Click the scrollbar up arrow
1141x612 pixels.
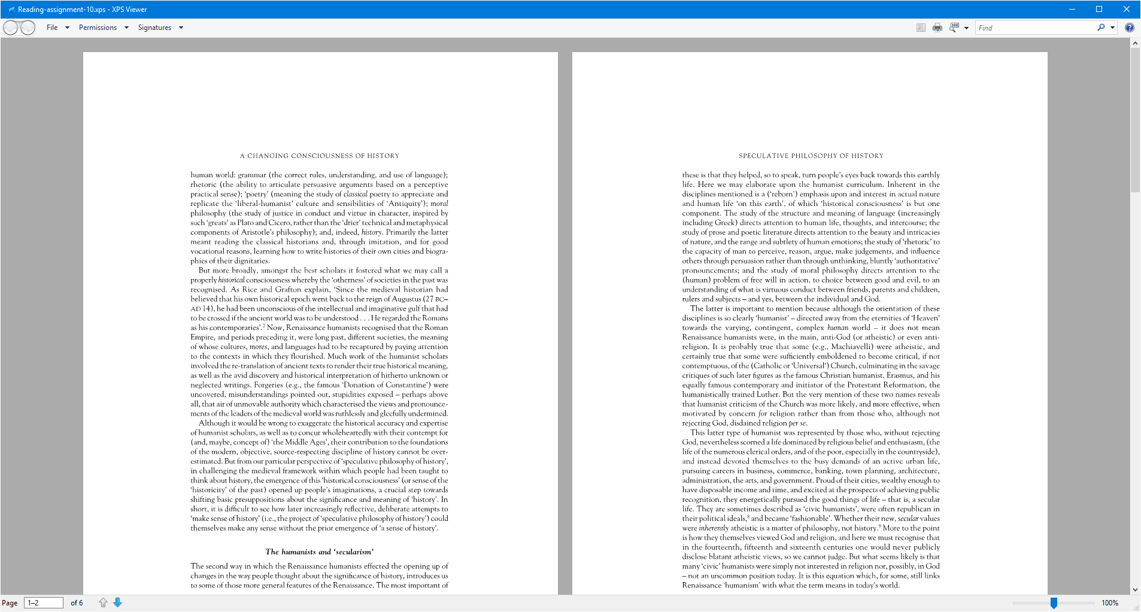pos(1135,43)
